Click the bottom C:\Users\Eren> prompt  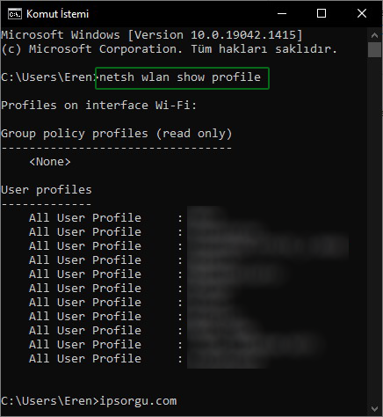(50, 401)
